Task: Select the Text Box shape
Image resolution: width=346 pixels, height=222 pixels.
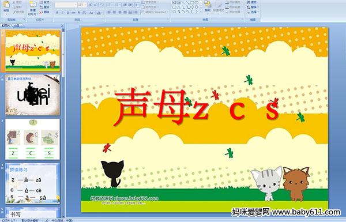Action: tap(174, 3)
